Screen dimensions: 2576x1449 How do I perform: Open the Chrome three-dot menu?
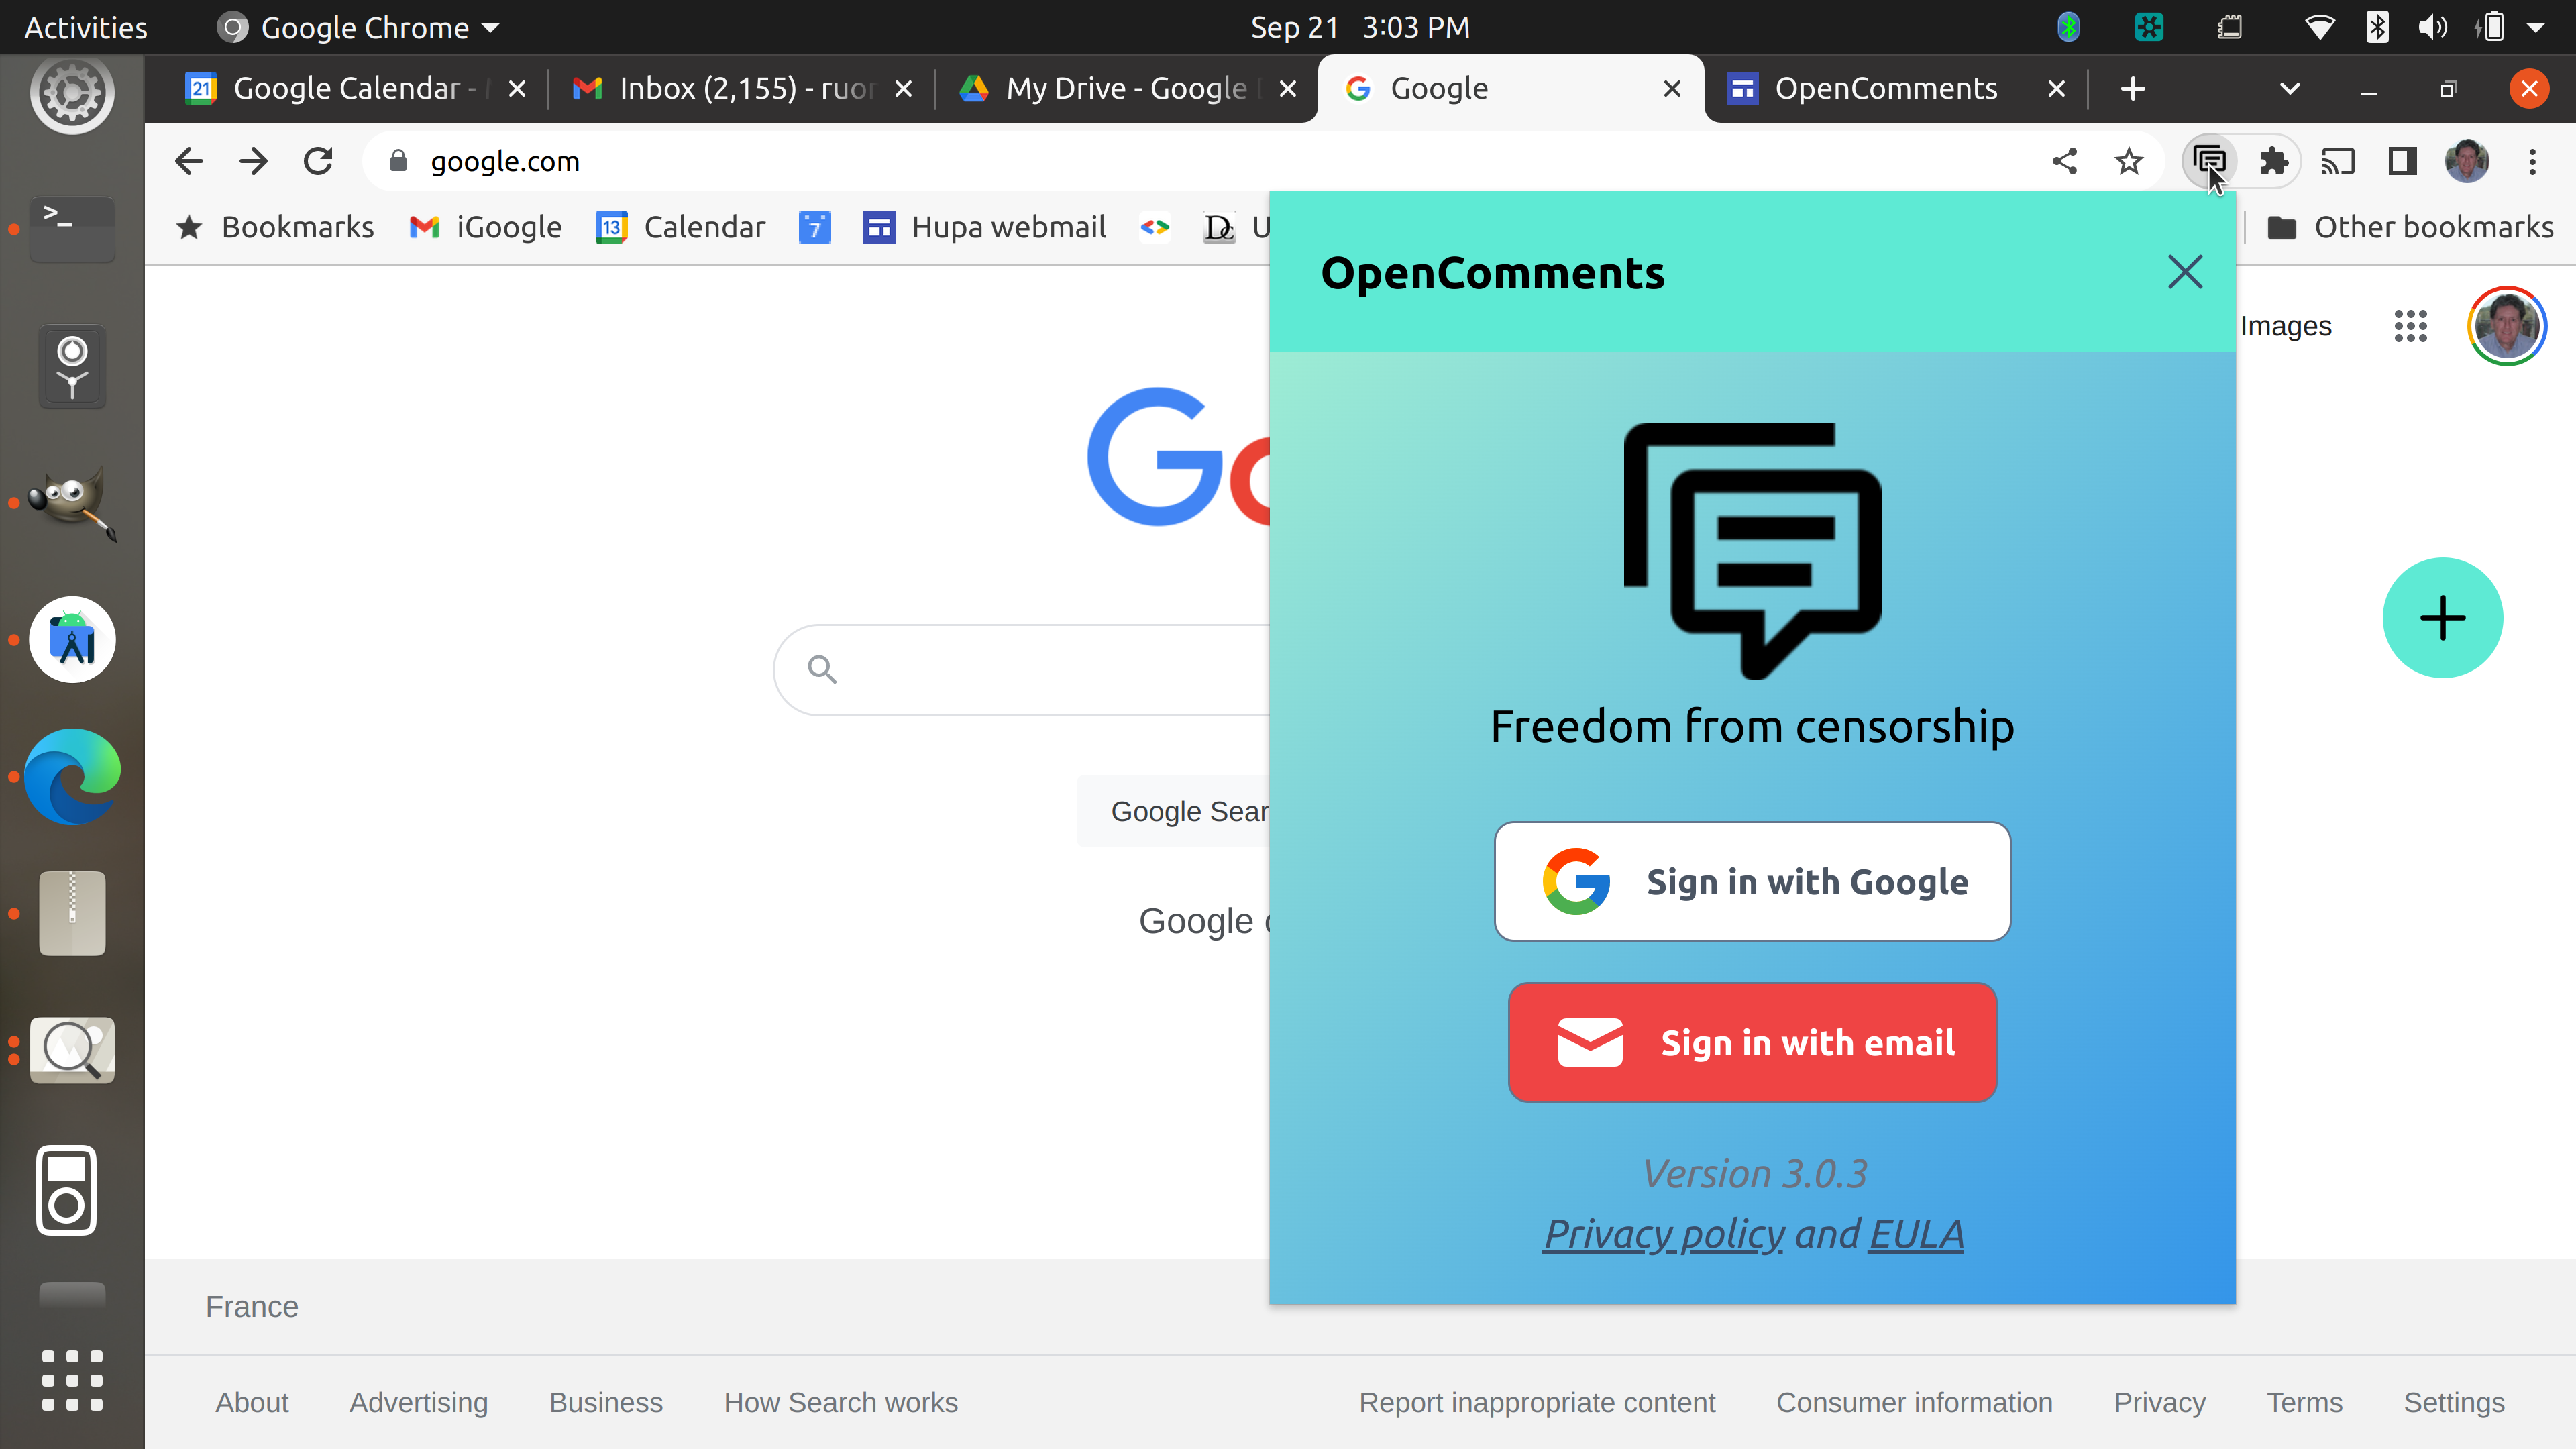(x=2532, y=161)
